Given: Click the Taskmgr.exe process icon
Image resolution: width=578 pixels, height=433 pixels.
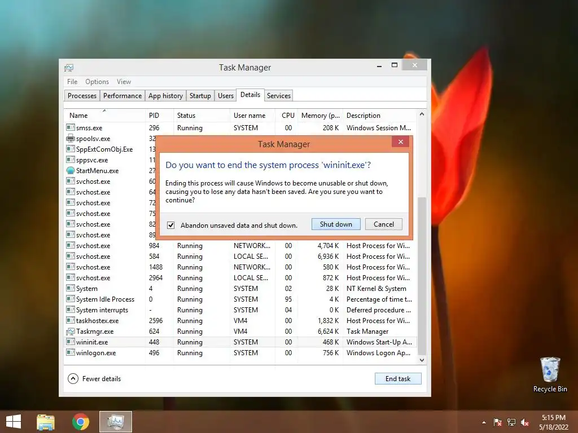Looking at the screenshot, I should [x=71, y=332].
